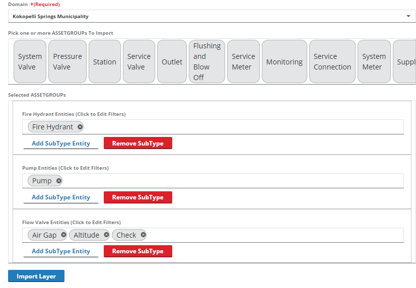416x288 pixels.
Task: Click inside the Flow Valve Entities field
Action: (x=272, y=235)
